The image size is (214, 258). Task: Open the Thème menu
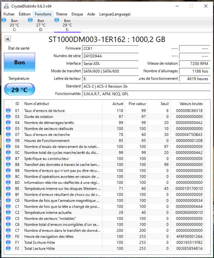(x=61, y=14)
